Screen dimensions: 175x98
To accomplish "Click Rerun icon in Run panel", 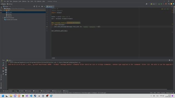I will coord(3,63).
